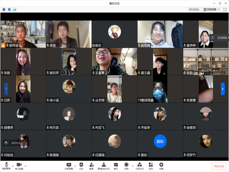Open the Security shield menu
This screenshot has height=172, width=229.
pos(81,165)
